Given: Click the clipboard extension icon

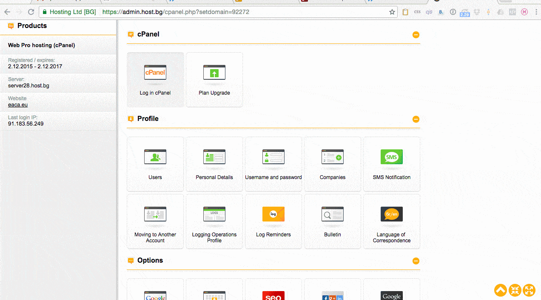Looking at the screenshot, I should (x=405, y=12).
